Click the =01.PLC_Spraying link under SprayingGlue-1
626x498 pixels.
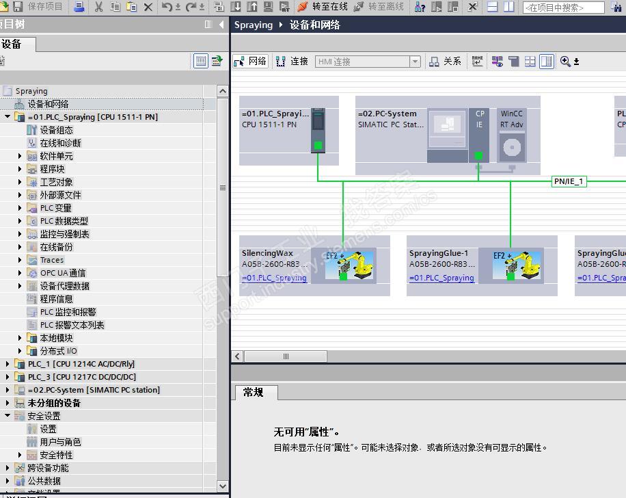[x=442, y=278]
